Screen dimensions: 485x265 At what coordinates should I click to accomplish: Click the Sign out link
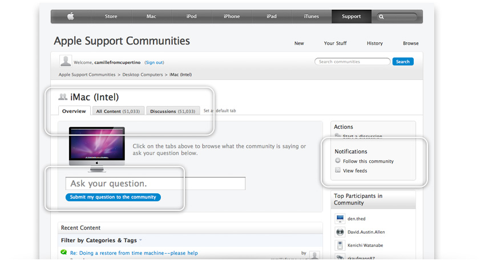point(155,62)
